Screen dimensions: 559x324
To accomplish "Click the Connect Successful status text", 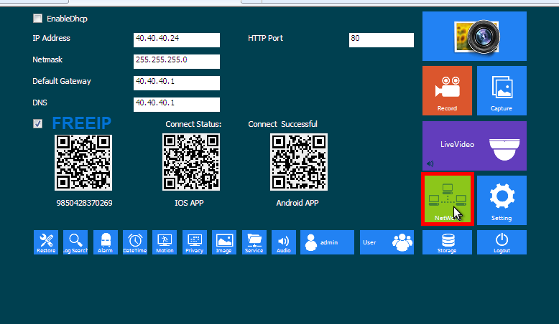I will (x=282, y=124).
